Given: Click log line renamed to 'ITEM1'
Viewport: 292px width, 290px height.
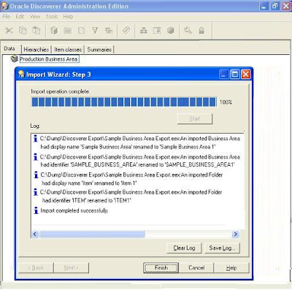Looking at the screenshot, I should click(x=131, y=196).
